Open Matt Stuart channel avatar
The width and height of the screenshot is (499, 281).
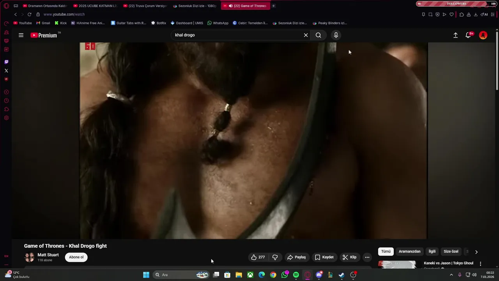click(x=29, y=257)
